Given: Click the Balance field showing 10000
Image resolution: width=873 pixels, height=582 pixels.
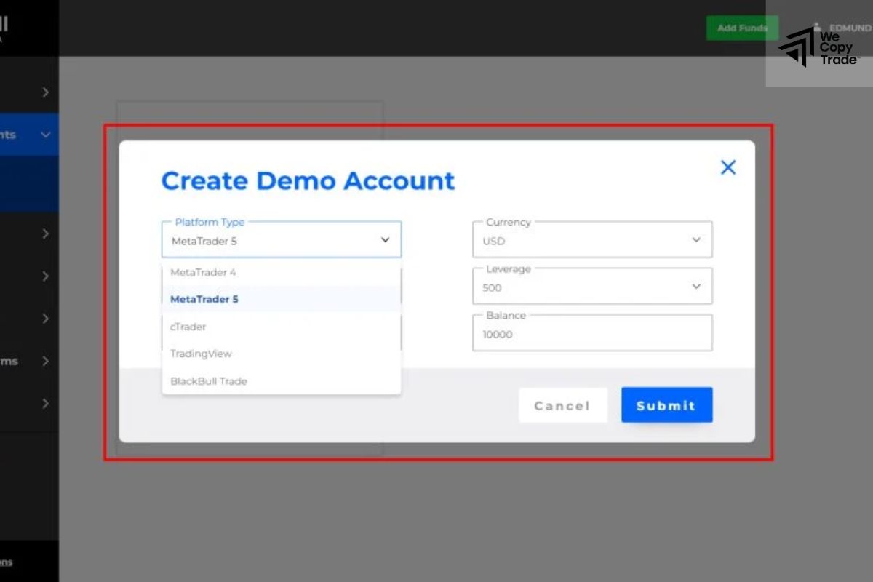Looking at the screenshot, I should (591, 332).
